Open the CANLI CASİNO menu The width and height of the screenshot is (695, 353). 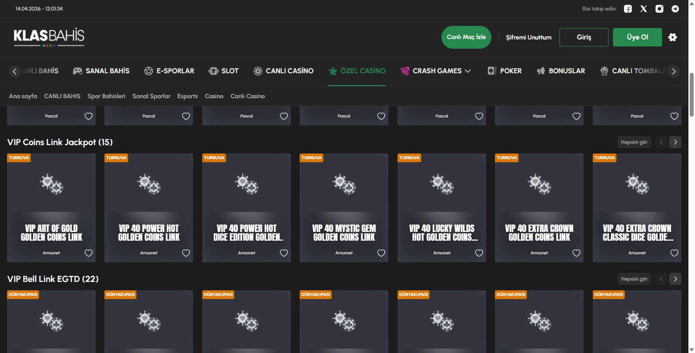tap(283, 71)
